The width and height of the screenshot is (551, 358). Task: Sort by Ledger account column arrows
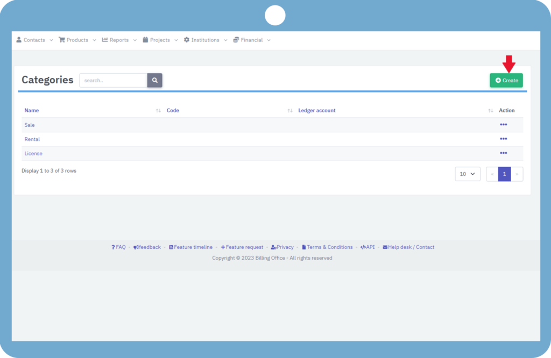[491, 111]
